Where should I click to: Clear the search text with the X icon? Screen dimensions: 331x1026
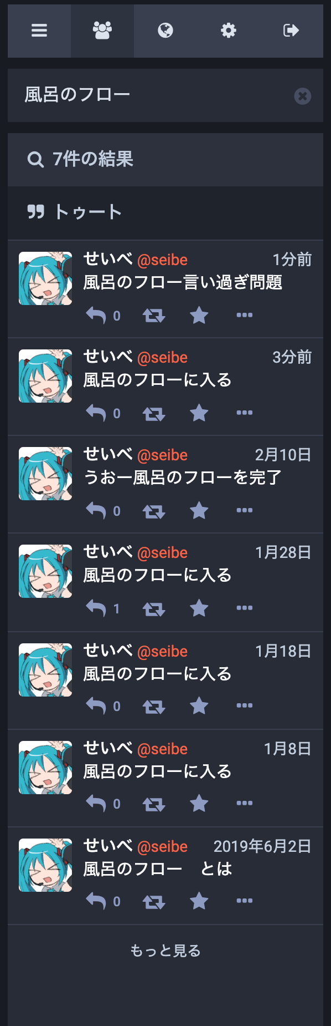pos(302,96)
